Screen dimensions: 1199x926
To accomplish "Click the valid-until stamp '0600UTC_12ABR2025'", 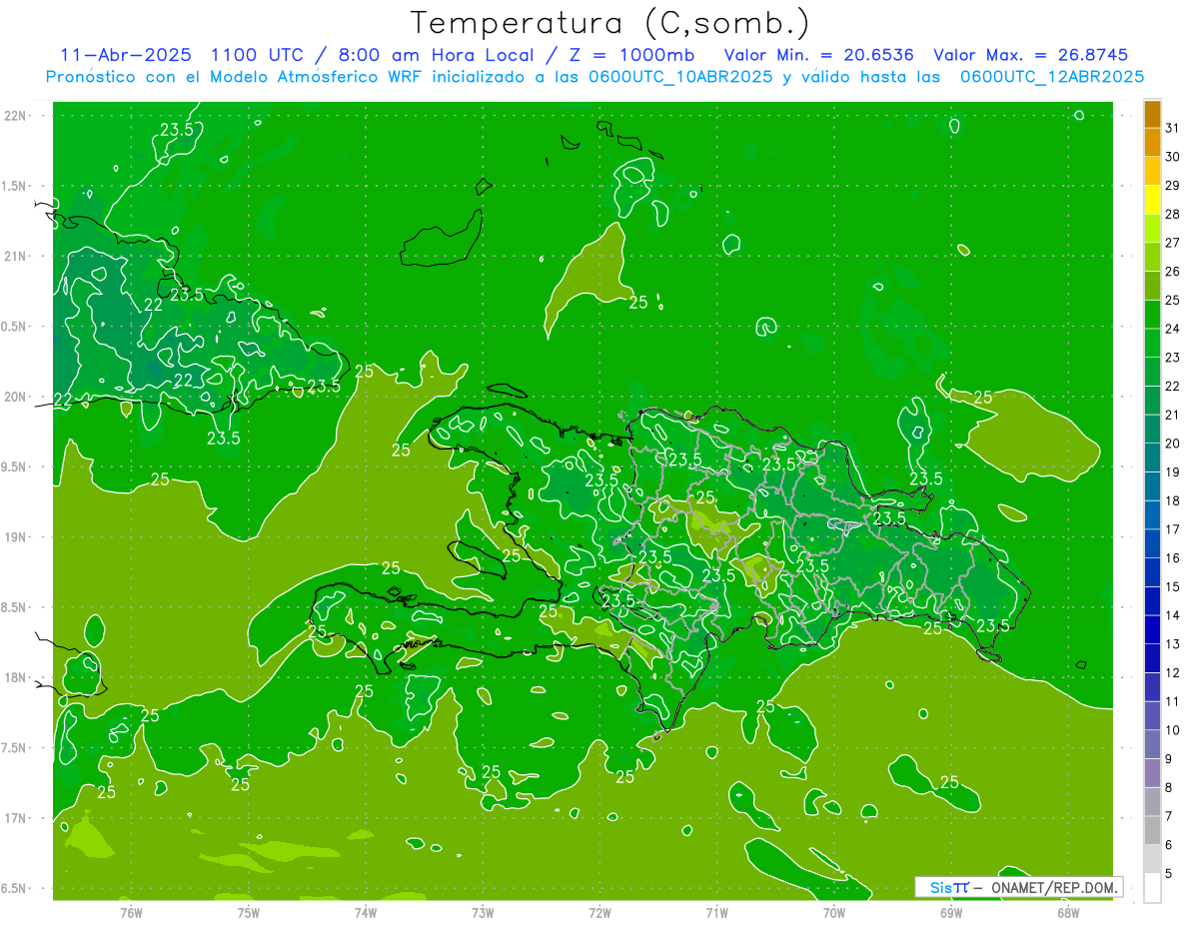I will (1051, 76).
